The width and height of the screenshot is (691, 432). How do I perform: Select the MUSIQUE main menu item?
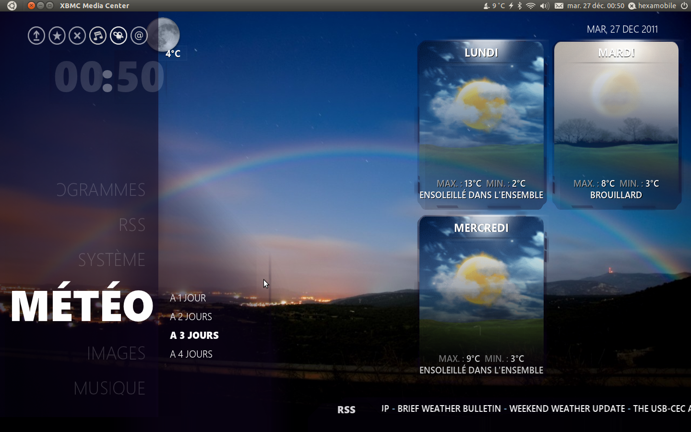tap(109, 388)
